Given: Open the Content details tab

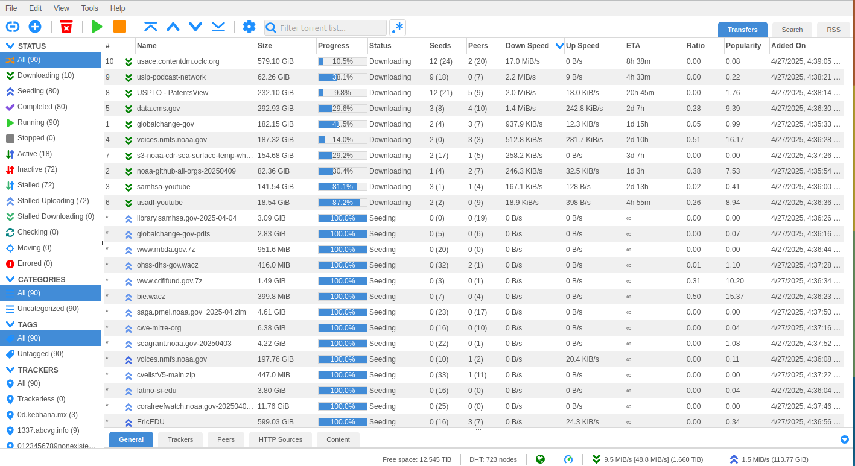Looking at the screenshot, I should pos(338,439).
